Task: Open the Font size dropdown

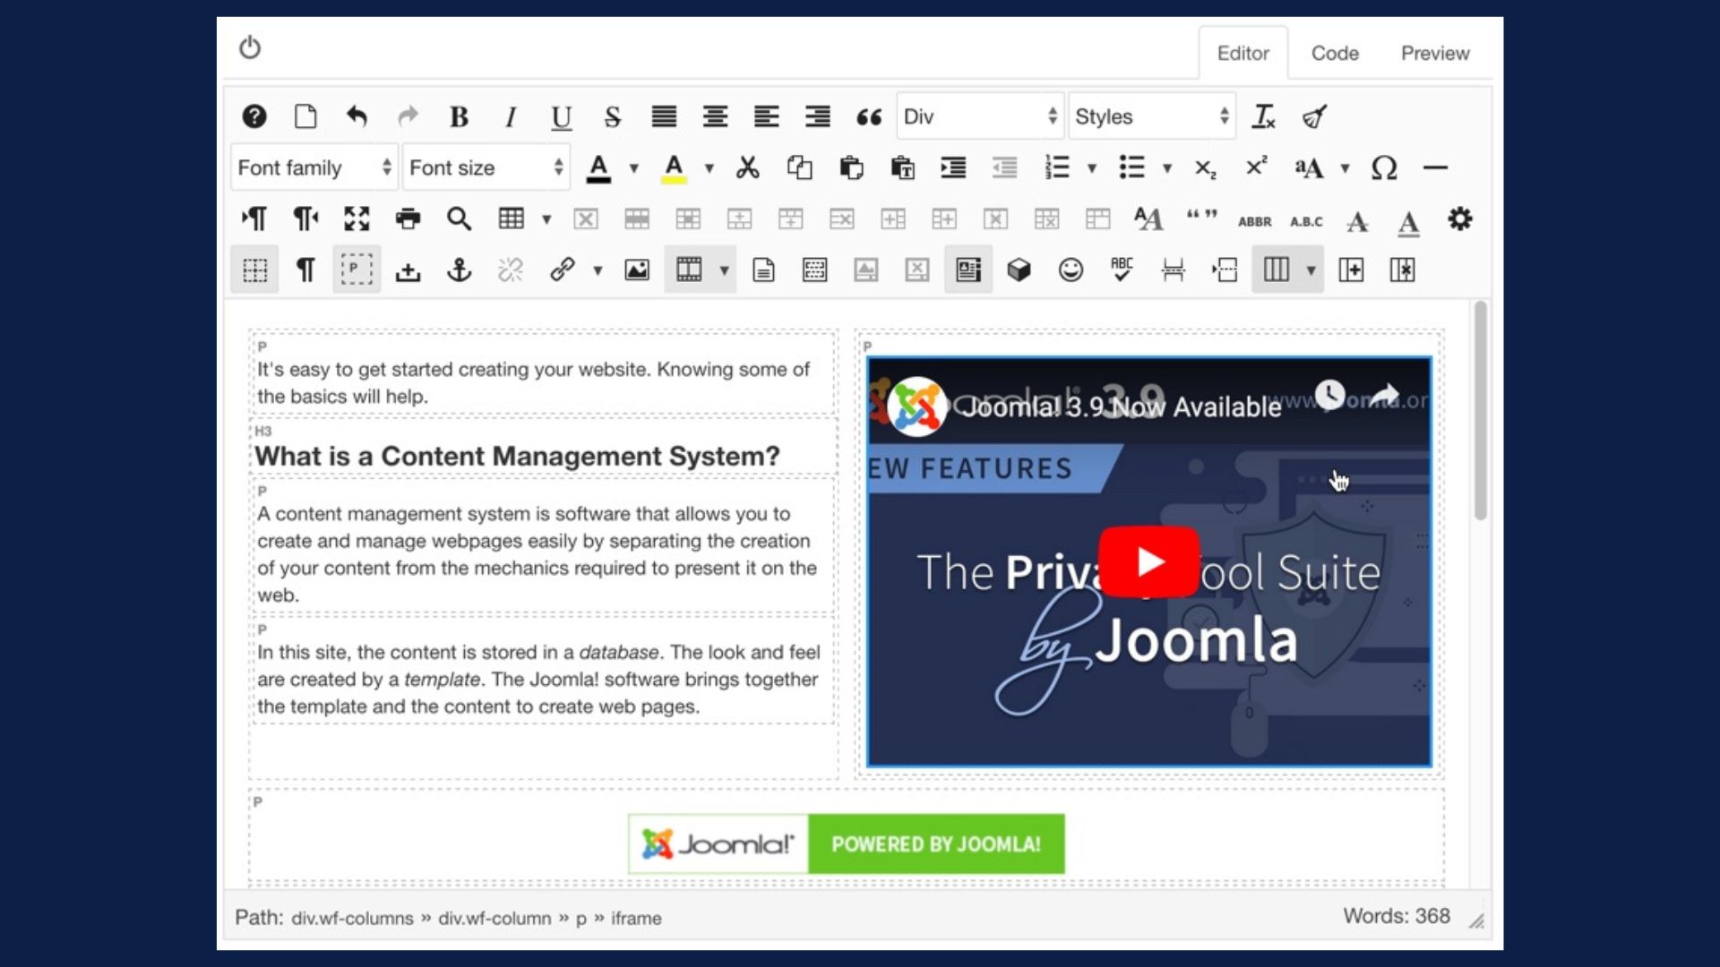Action: coord(486,167)
